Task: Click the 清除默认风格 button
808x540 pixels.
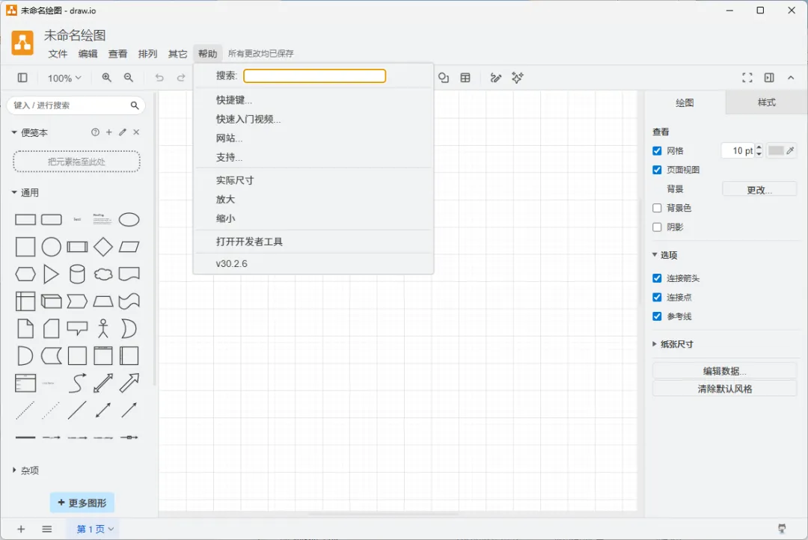Action: tap(724, 388)
